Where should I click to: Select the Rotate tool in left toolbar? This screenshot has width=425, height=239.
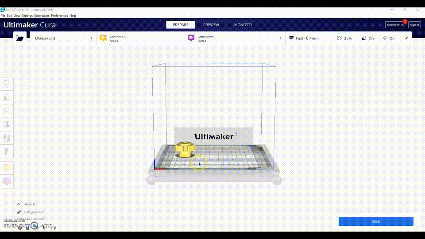[x=7, y=111]
